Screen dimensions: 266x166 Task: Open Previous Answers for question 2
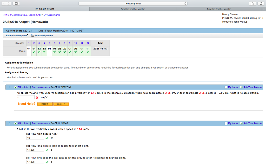(x=41, y=123)
